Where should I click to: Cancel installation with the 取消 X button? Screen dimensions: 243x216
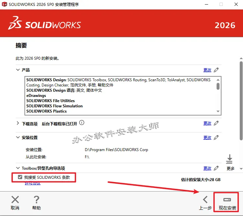[15, 203]
